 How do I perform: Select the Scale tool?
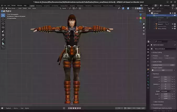[3, 31]
